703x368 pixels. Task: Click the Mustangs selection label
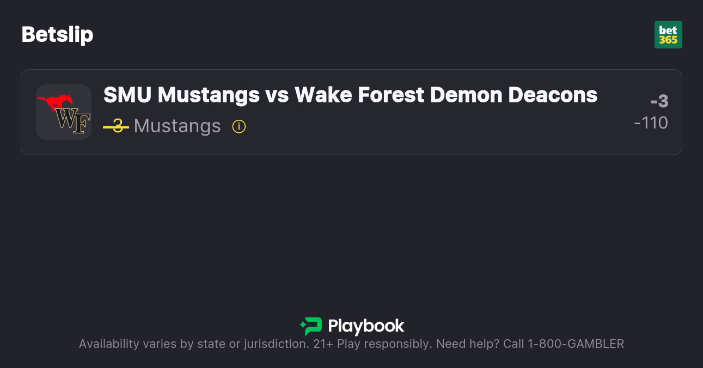click(177, 126)
